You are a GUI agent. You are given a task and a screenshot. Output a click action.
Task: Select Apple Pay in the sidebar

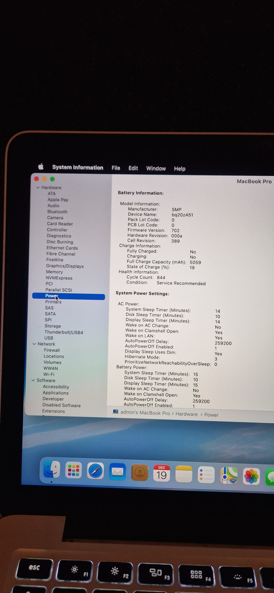click(58, 200)
